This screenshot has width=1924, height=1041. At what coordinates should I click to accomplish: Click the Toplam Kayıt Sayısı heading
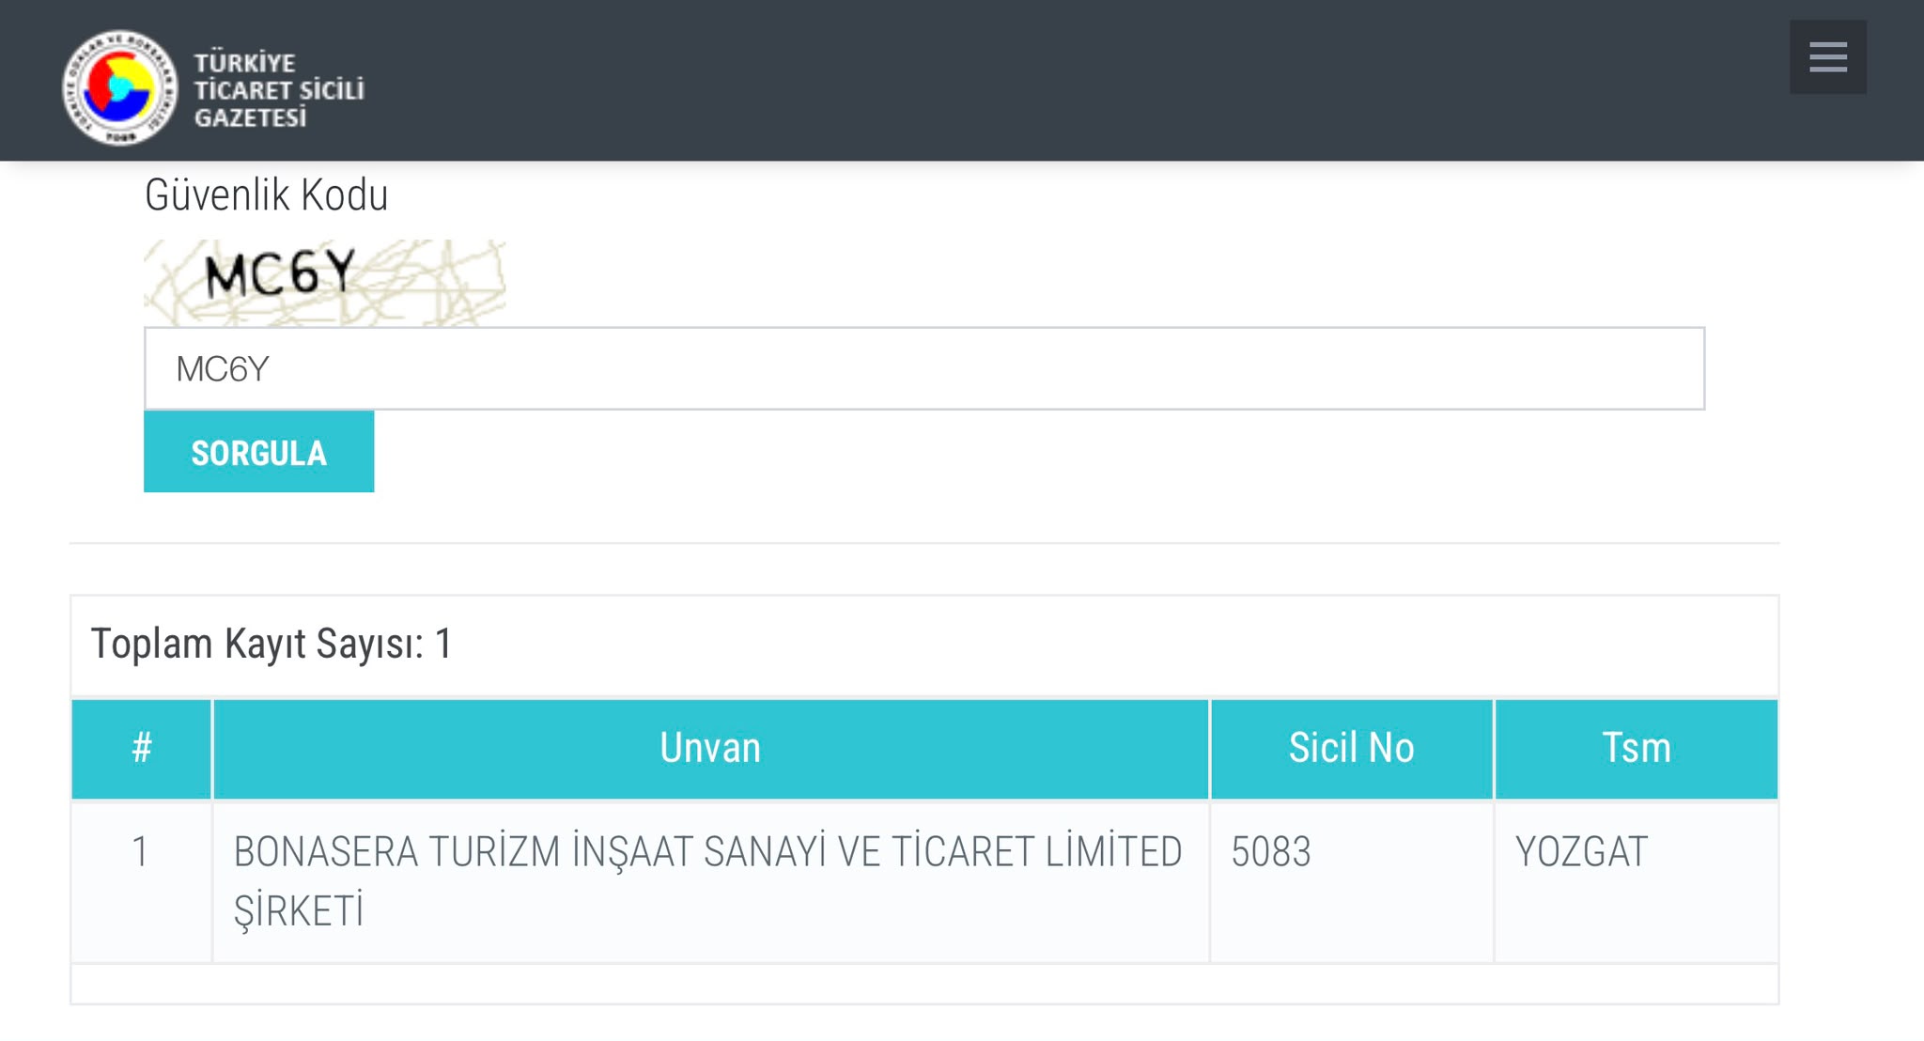coord(272,645)
